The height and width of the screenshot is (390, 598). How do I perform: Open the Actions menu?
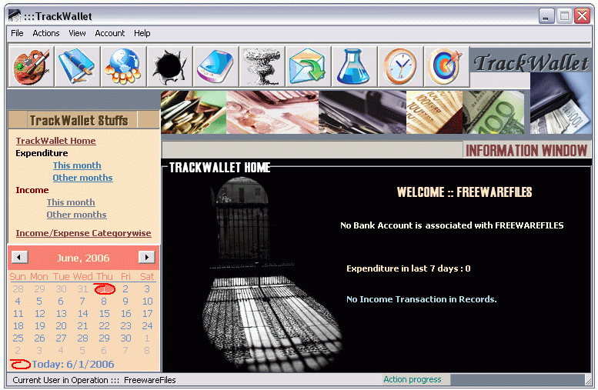point(46,33)
